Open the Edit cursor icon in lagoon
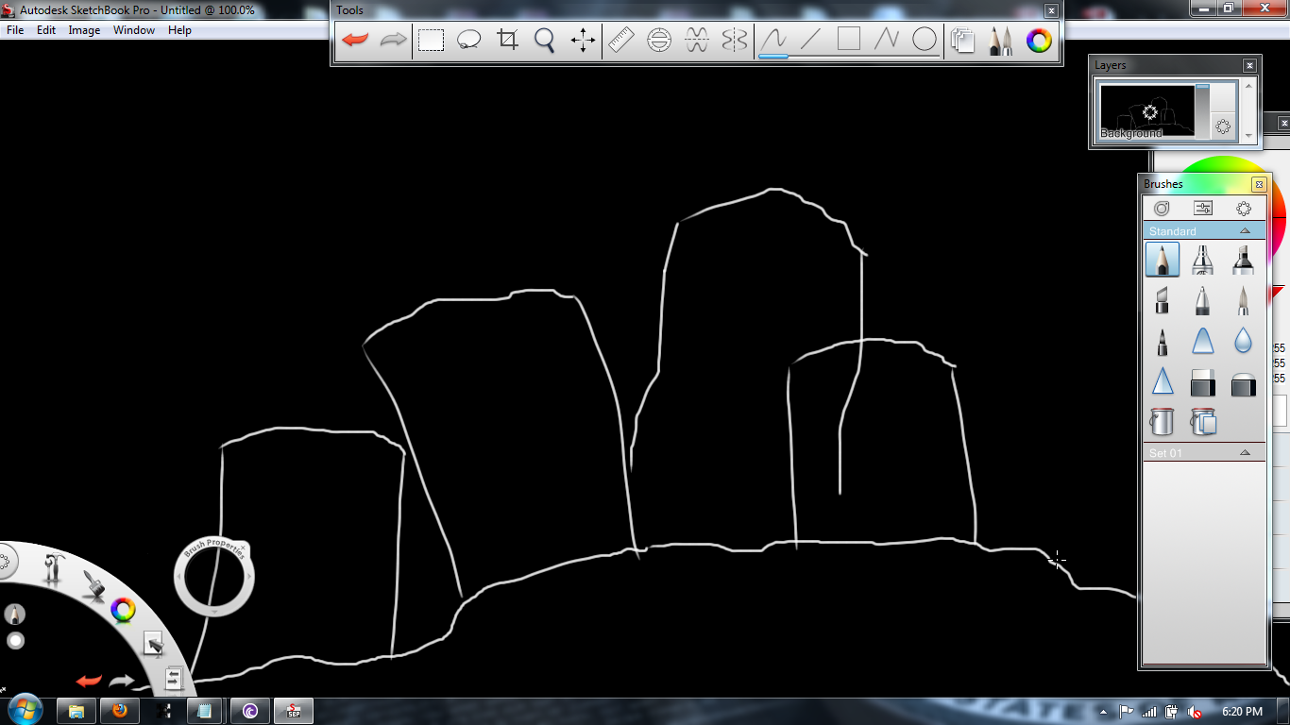 click(x=153, y=643)
